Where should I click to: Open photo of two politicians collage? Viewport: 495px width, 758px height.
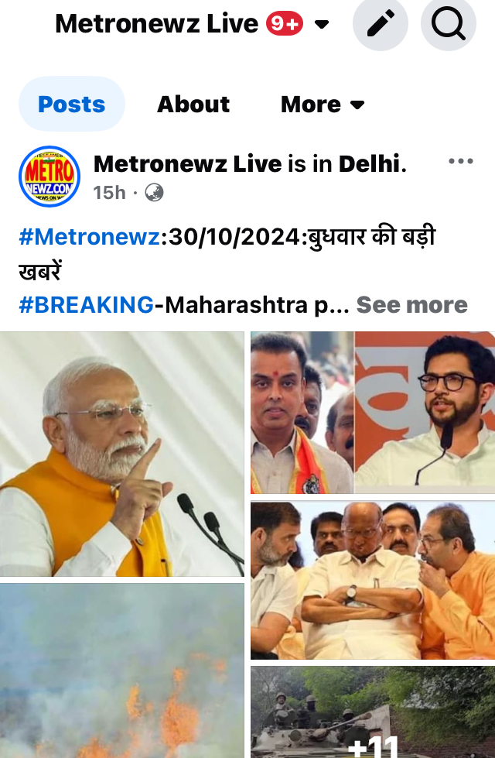coord(373,413)
